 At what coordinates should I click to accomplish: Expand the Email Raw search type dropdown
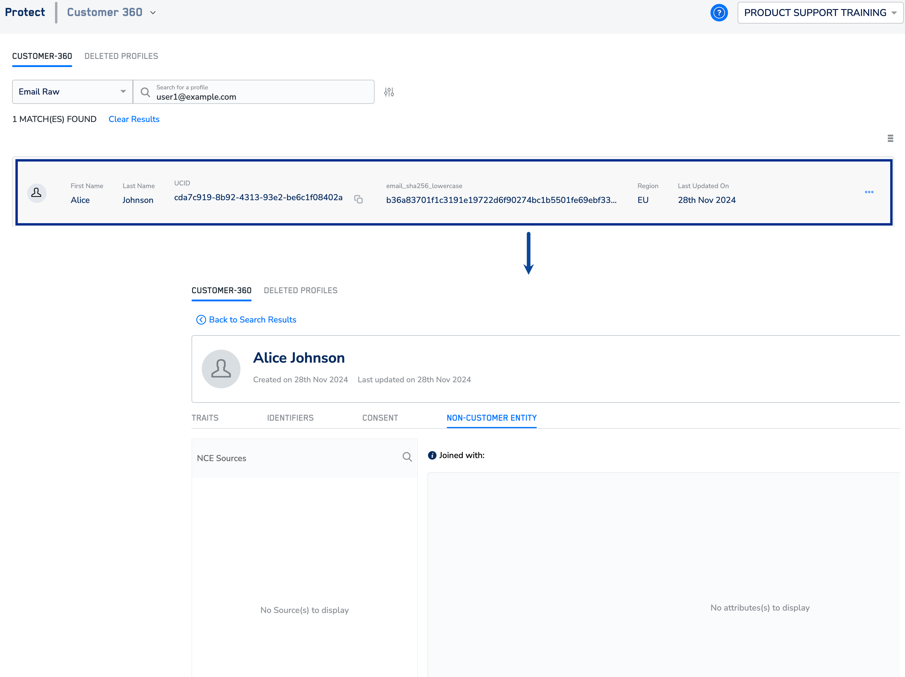[72, 91]
